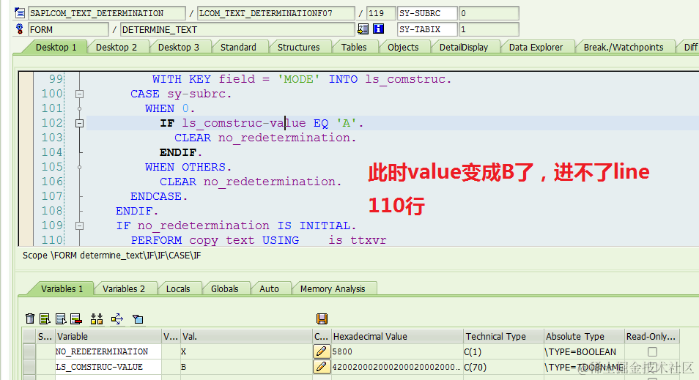
Task: Open the Objects tab
Action: tap(402, 47)
